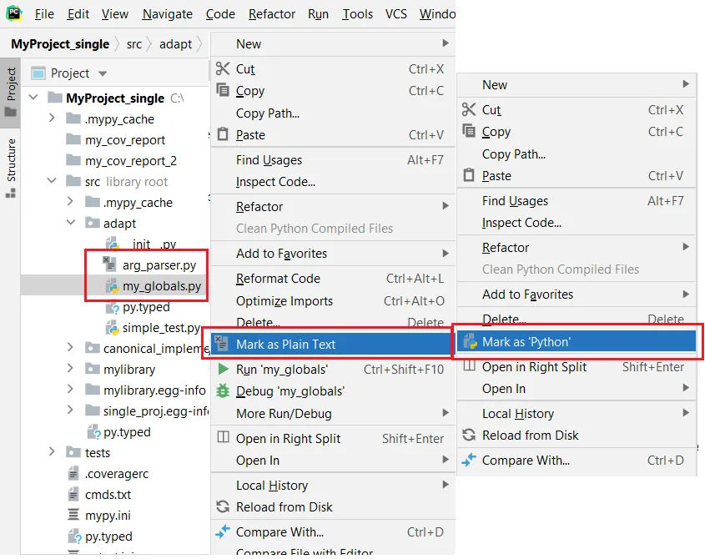The height and width of the screenshot is (559, 705).
Task: Open the Navigate menu
Action: [167, 14]
